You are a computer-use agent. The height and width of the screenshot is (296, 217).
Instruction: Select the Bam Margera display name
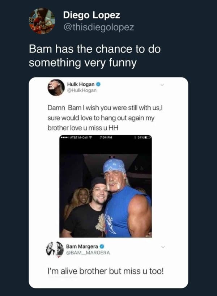click(82, 246)
